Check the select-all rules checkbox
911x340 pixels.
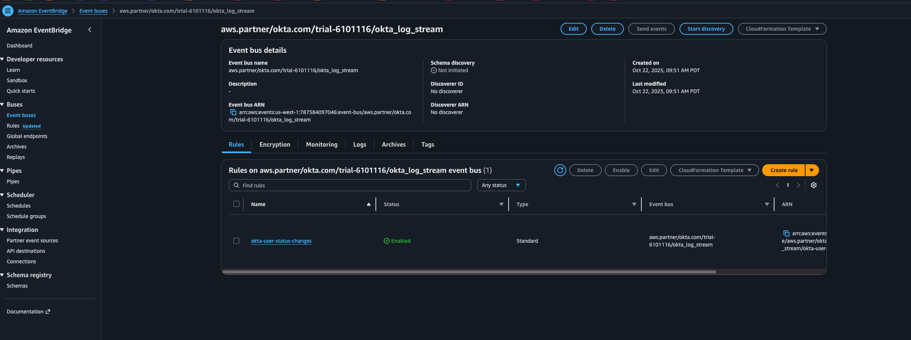pos(236,204)
